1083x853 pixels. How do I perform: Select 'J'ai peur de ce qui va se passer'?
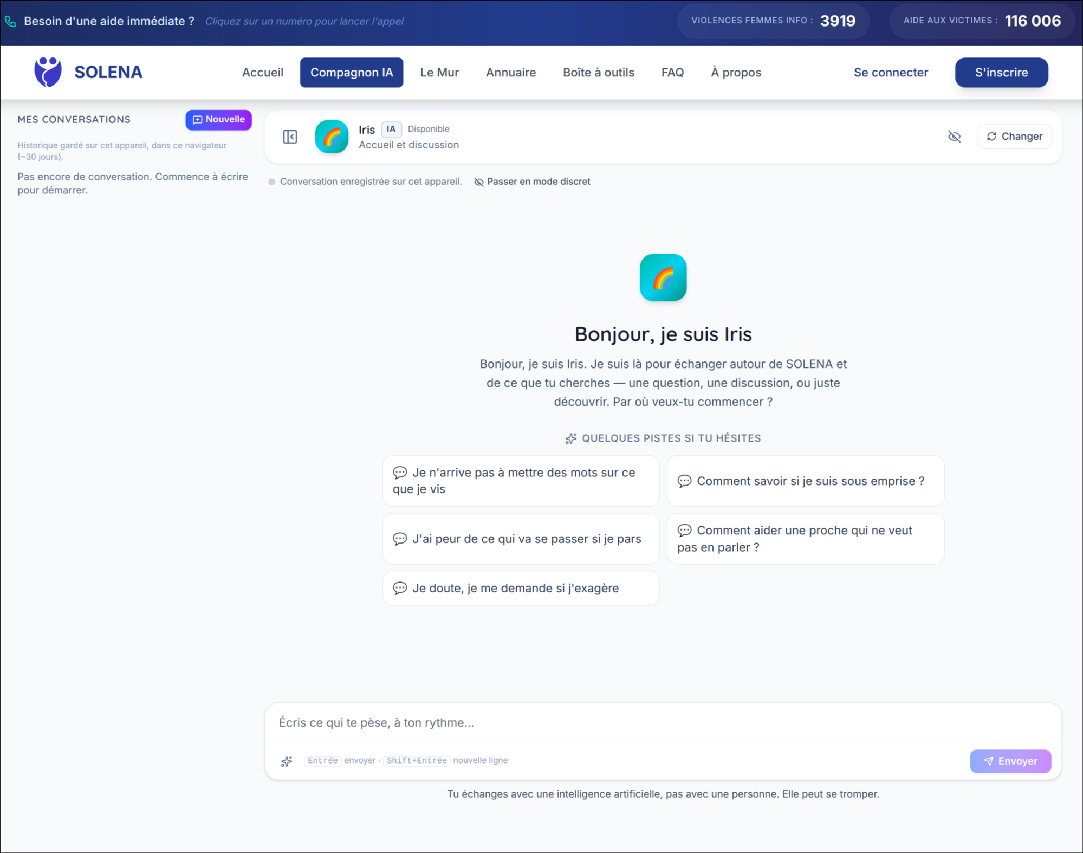(521, 539)
